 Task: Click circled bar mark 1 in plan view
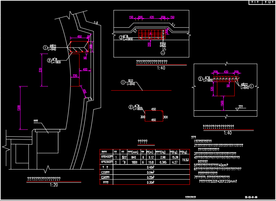[163, 53]
